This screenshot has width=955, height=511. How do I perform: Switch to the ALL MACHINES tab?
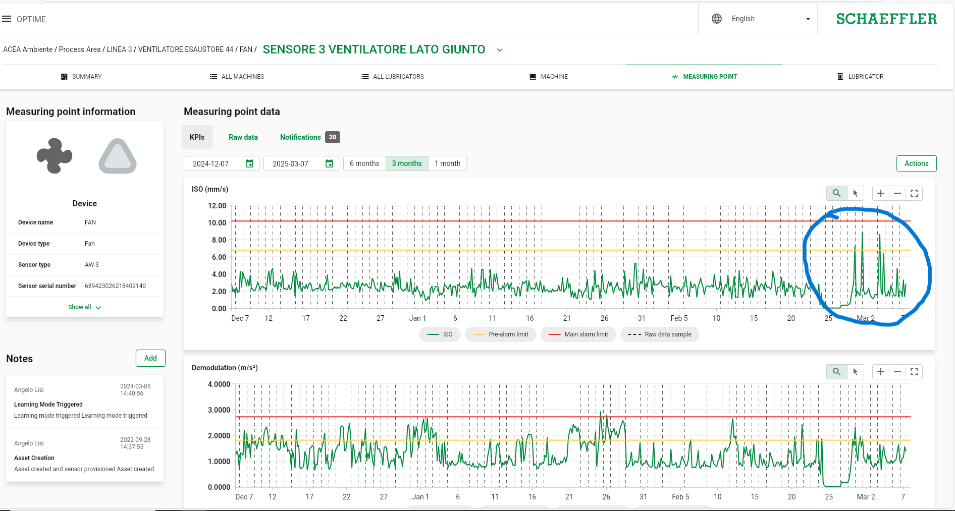(x=237, y=77)
